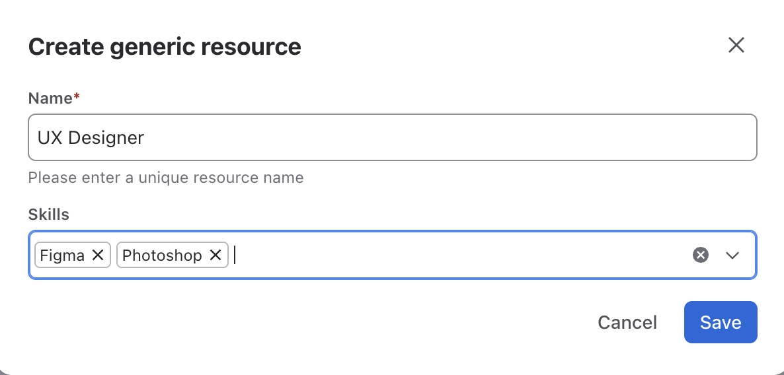Image resolution: width=784 pixels, height=375 pixels.
Task: Focus the Name input field
Action: 393,137
